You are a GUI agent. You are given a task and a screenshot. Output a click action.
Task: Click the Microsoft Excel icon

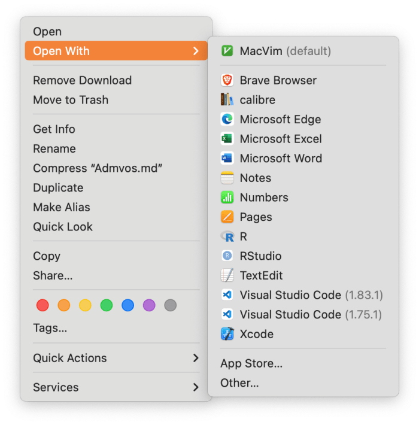point(227,139)
